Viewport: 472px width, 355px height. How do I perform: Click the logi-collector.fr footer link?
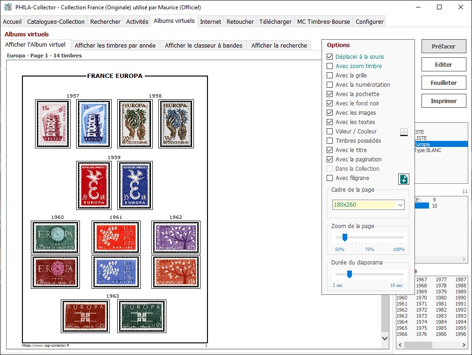[45, 346]
